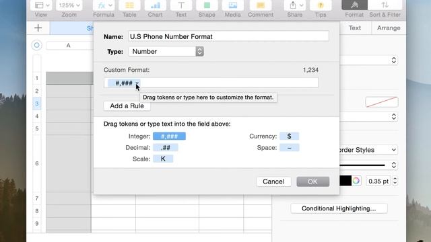431x242 pixels.
Task: Select the Currency $ token
Action: (x=289, y=136)
